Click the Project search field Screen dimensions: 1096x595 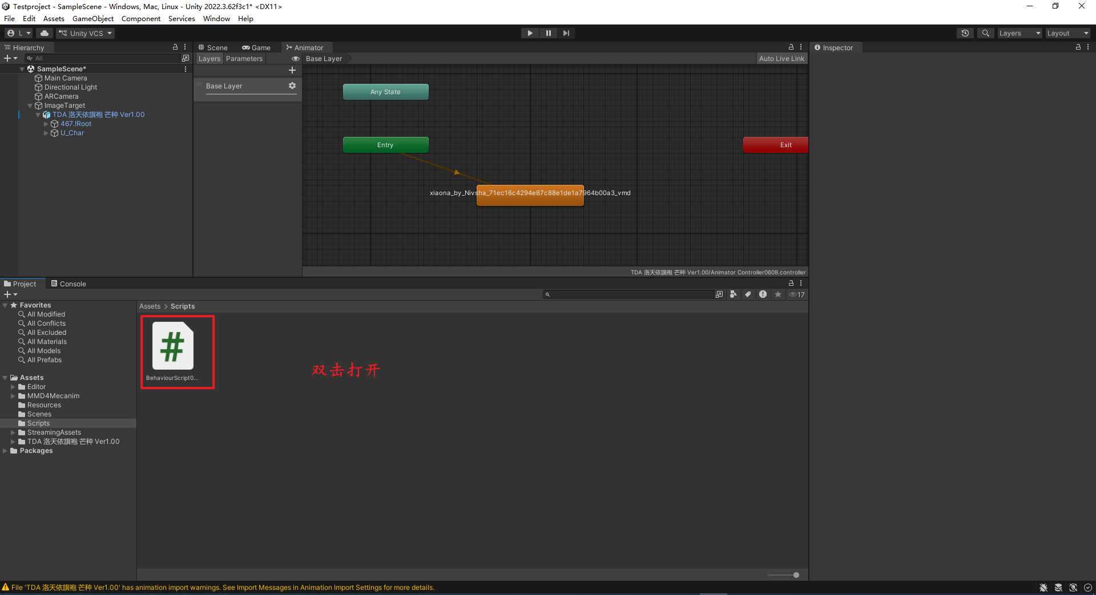[628, 294]
